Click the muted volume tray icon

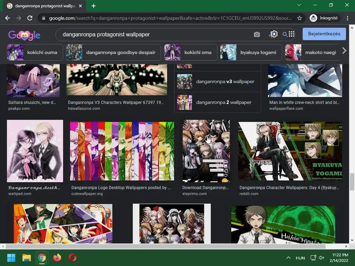point(321,258)
